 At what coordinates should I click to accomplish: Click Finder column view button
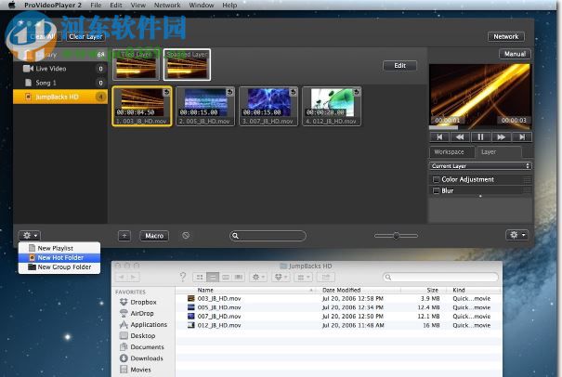point(226,277)
